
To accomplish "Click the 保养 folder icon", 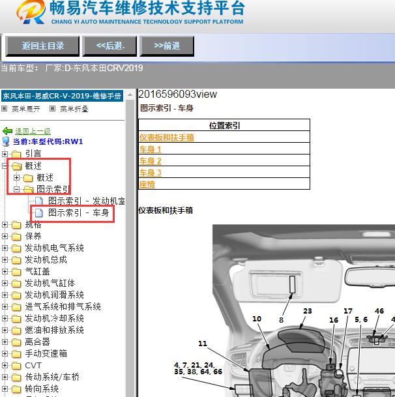I will pyautogui.click(x=16, y=237).
